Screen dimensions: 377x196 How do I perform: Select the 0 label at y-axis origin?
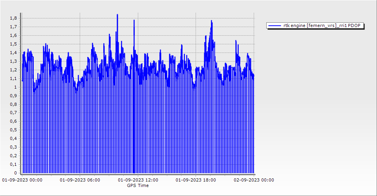pos(16,173)
